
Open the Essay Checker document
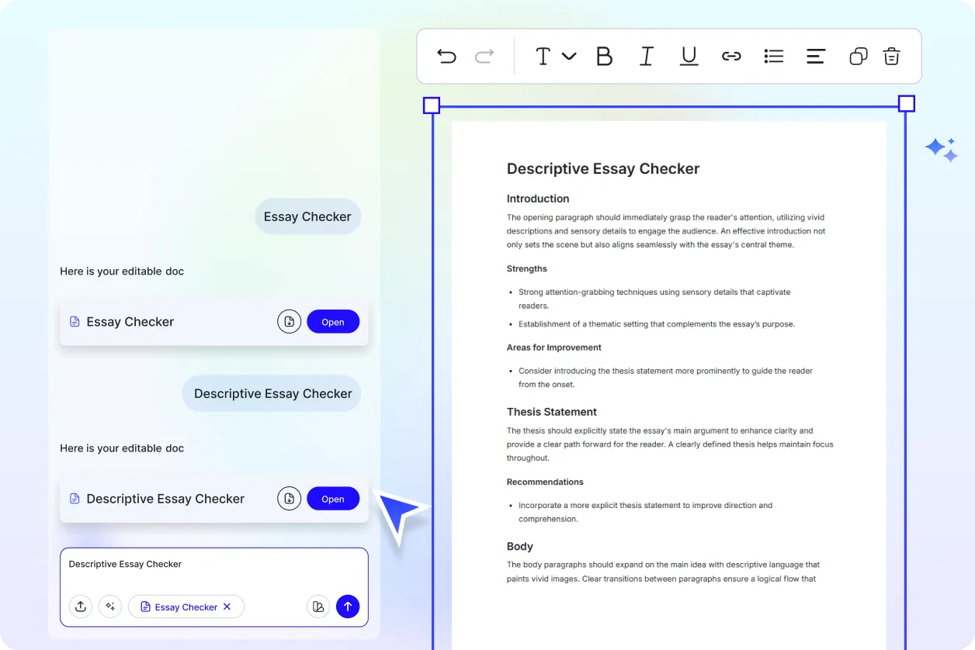tap(333, 321)
